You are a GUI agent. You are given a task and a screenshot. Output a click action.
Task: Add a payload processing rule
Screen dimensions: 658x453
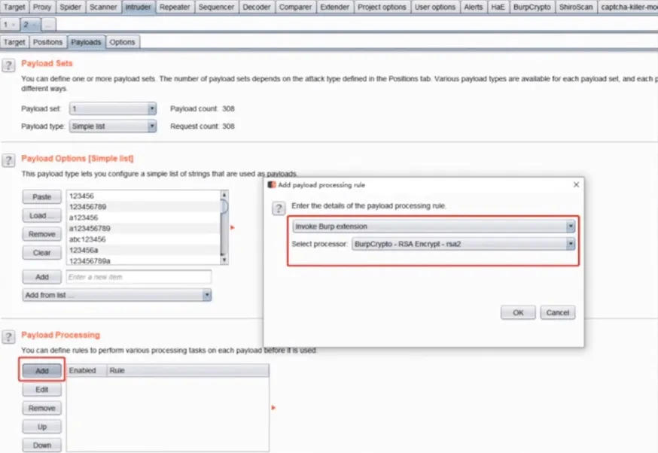42,371
